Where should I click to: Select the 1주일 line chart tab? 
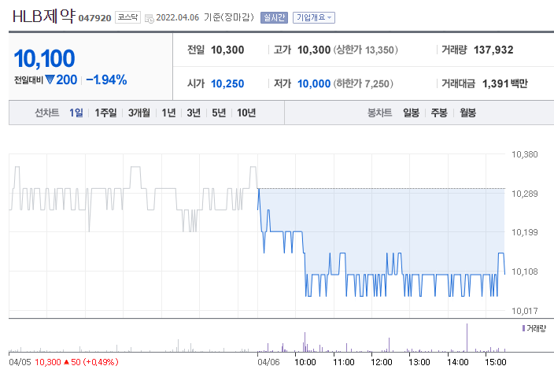105,113
